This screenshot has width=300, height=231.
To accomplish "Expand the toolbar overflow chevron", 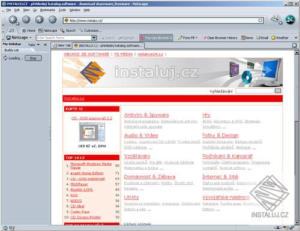I will [x=296, y=38].
